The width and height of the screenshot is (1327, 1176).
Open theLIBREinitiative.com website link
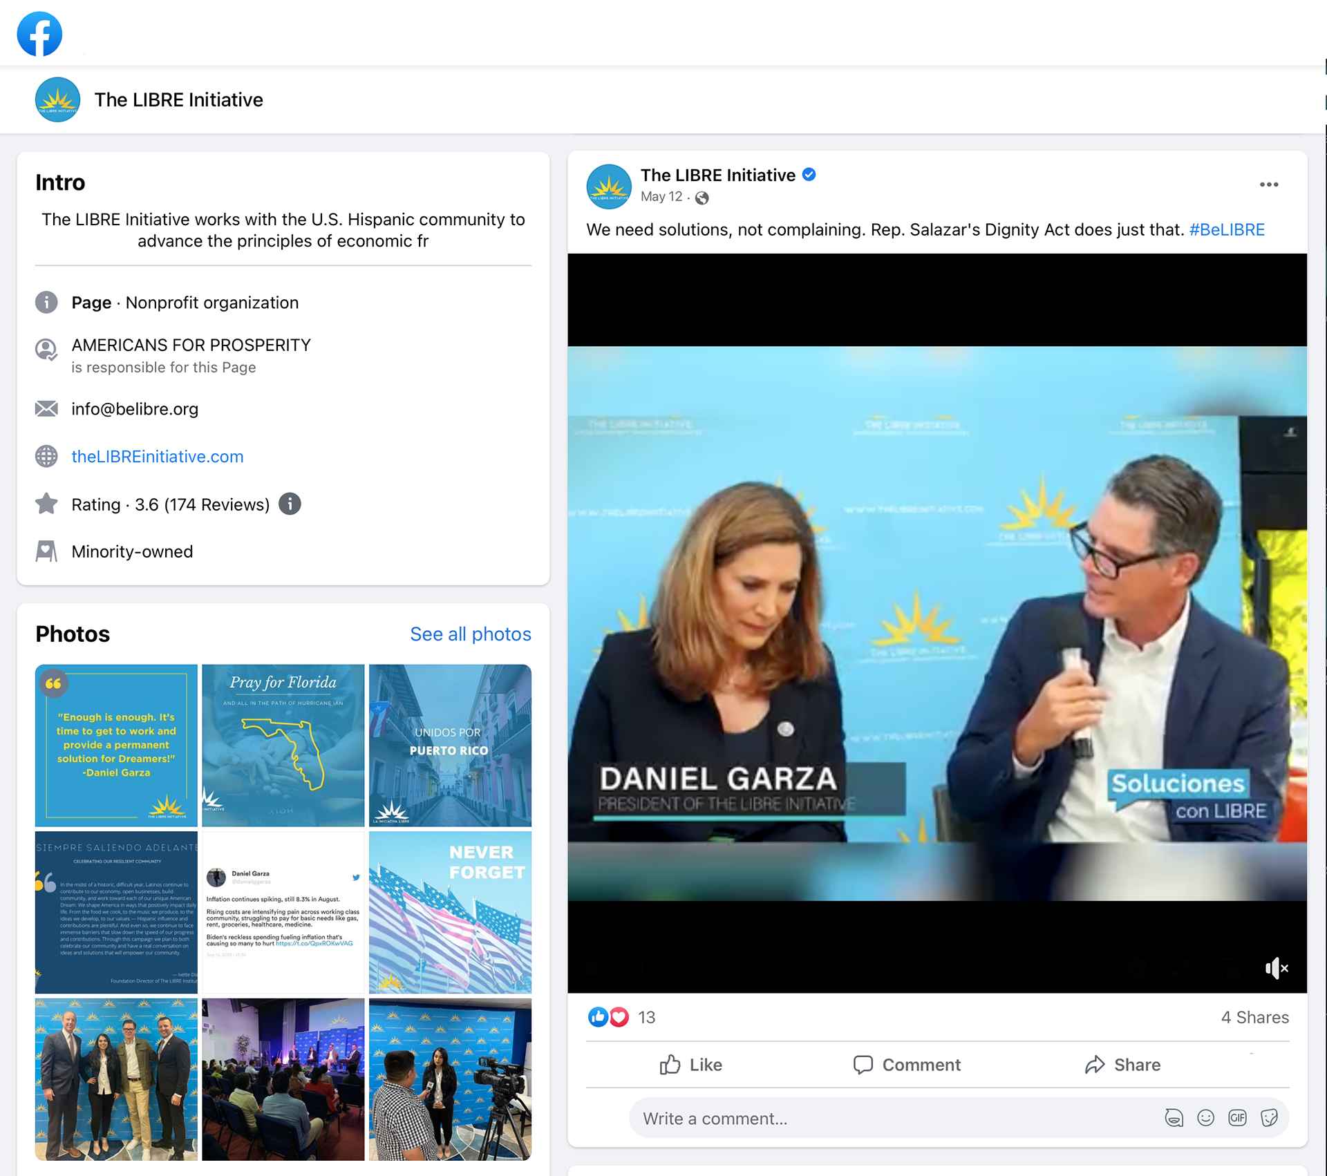point(157,457)
